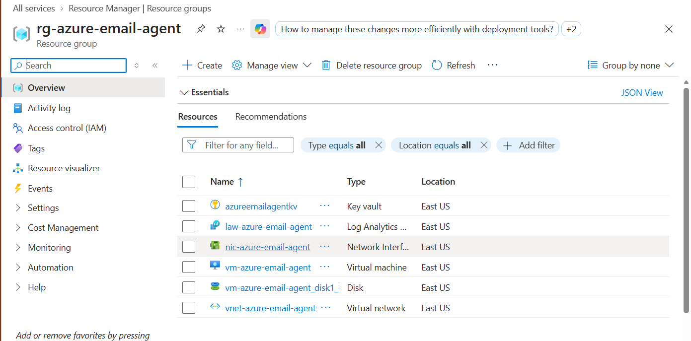The image size is (691, 341).
Task: Check the select-all checkbox in the table header
Action: click(x=189, y=182)
